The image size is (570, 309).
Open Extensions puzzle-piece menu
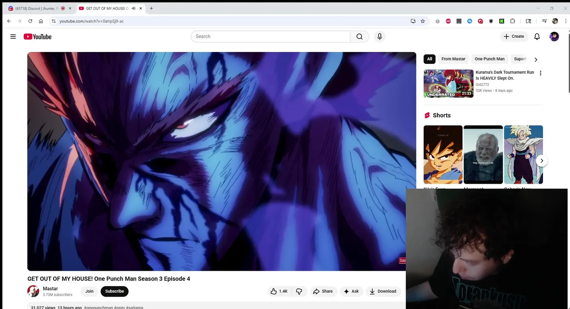pos(513,21)
